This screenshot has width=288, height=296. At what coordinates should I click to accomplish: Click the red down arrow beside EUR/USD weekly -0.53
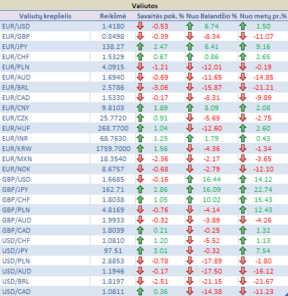coord(141,26)
